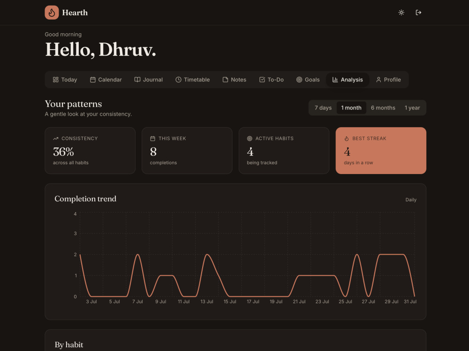This screenshot has width=469, height=351.
Task: Click the 31 Jul axis label
Action: pyautogui.click(x=410, y=302)
